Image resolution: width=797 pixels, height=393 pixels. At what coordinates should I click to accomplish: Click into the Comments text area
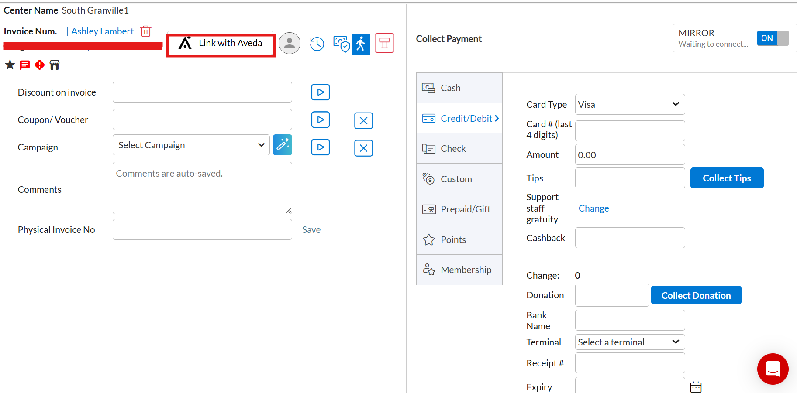point(202,188)
